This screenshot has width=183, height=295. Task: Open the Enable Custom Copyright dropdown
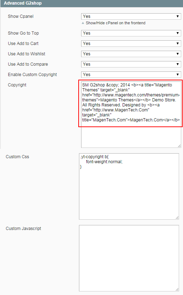[131, 75]
